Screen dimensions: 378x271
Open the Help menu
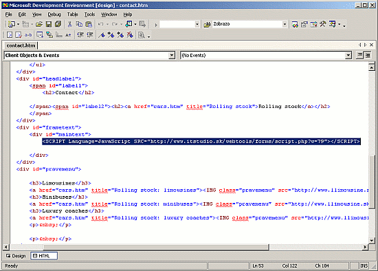[128, 14]
